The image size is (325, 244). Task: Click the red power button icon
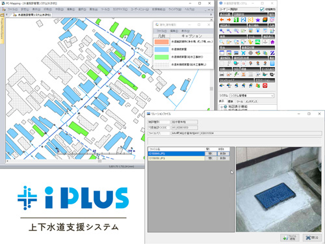click(265, 86)
